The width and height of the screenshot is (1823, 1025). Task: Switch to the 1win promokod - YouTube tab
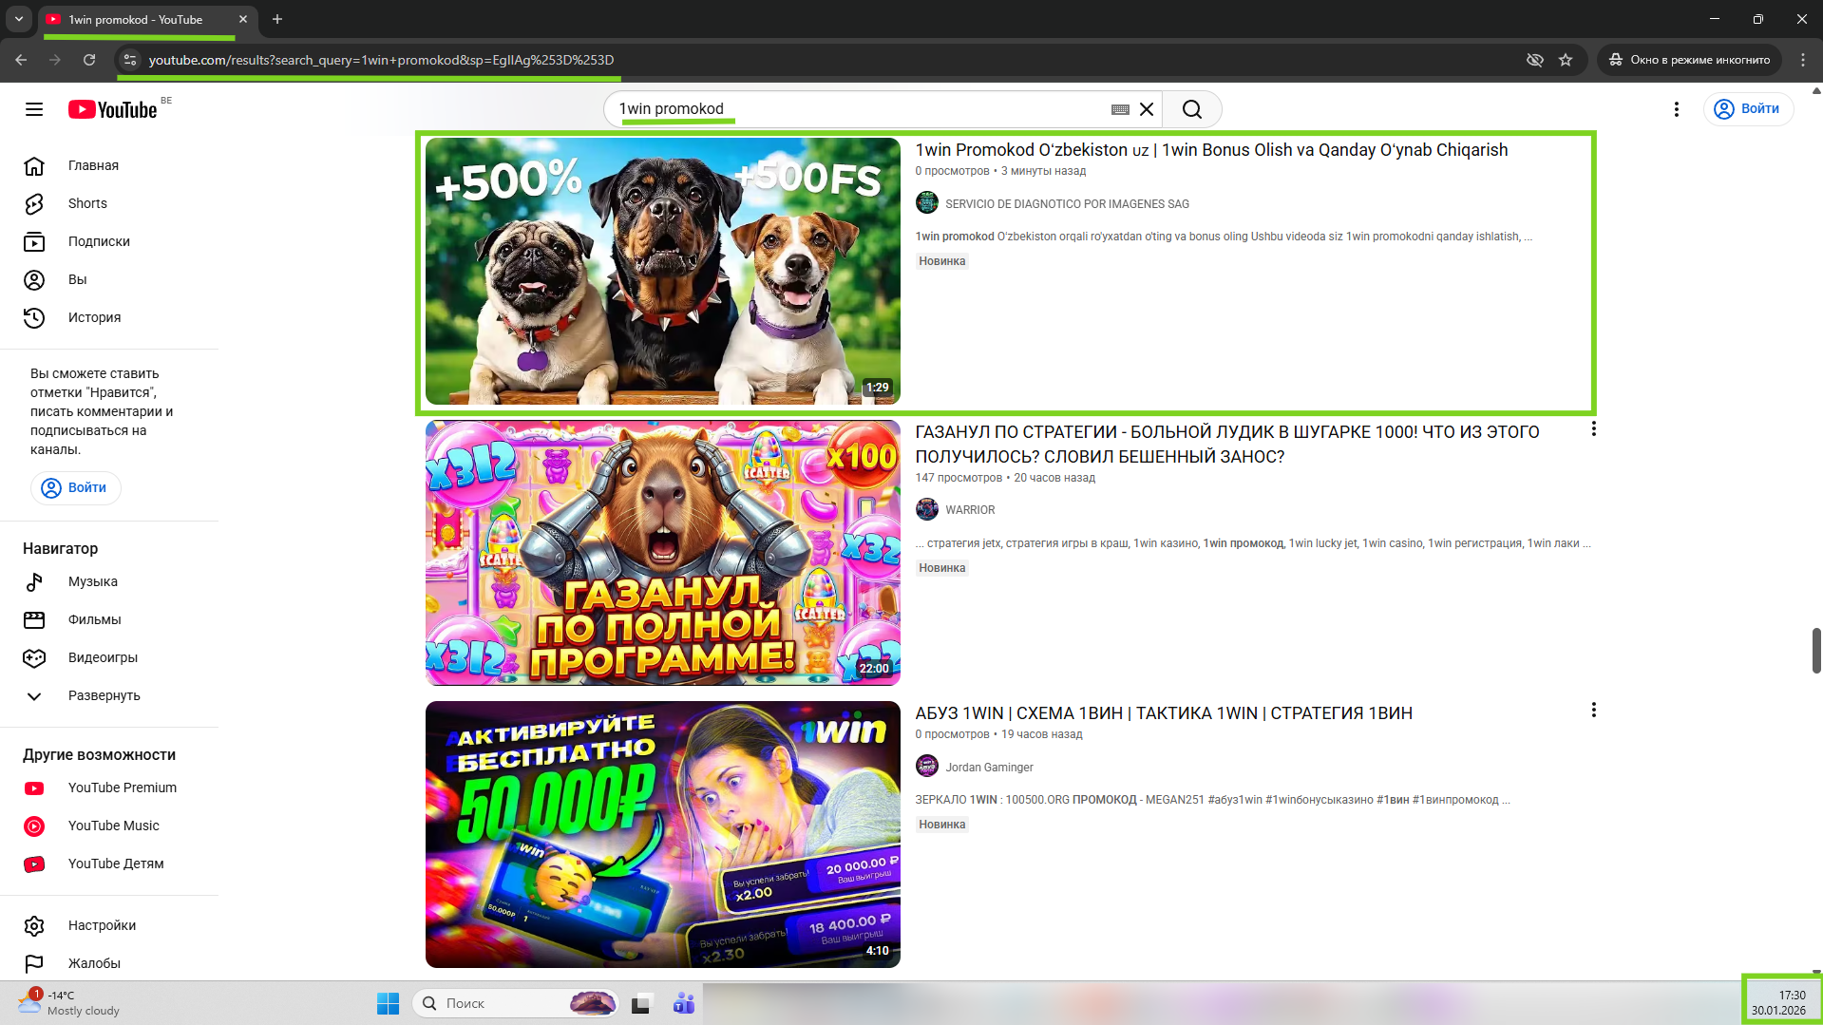point(149,19)
